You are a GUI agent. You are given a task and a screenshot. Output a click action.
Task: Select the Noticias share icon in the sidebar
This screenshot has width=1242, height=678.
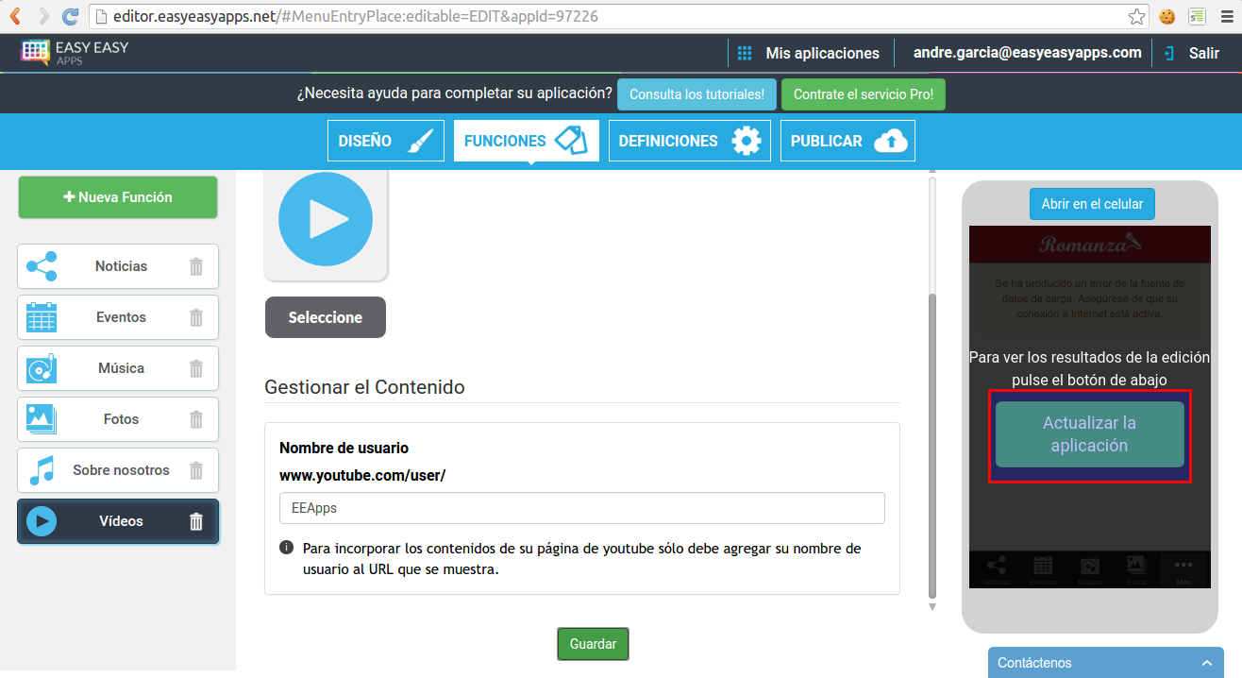(43, 265)
